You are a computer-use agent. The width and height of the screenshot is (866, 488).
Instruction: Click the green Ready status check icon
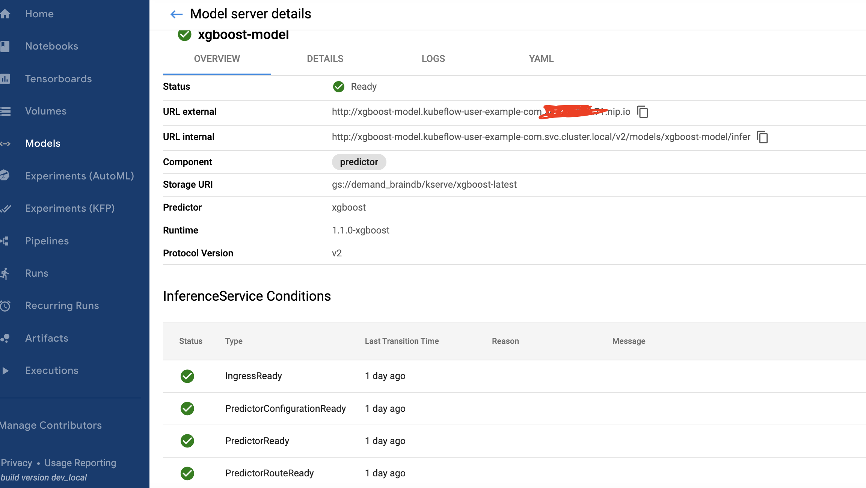click(338, 87)
